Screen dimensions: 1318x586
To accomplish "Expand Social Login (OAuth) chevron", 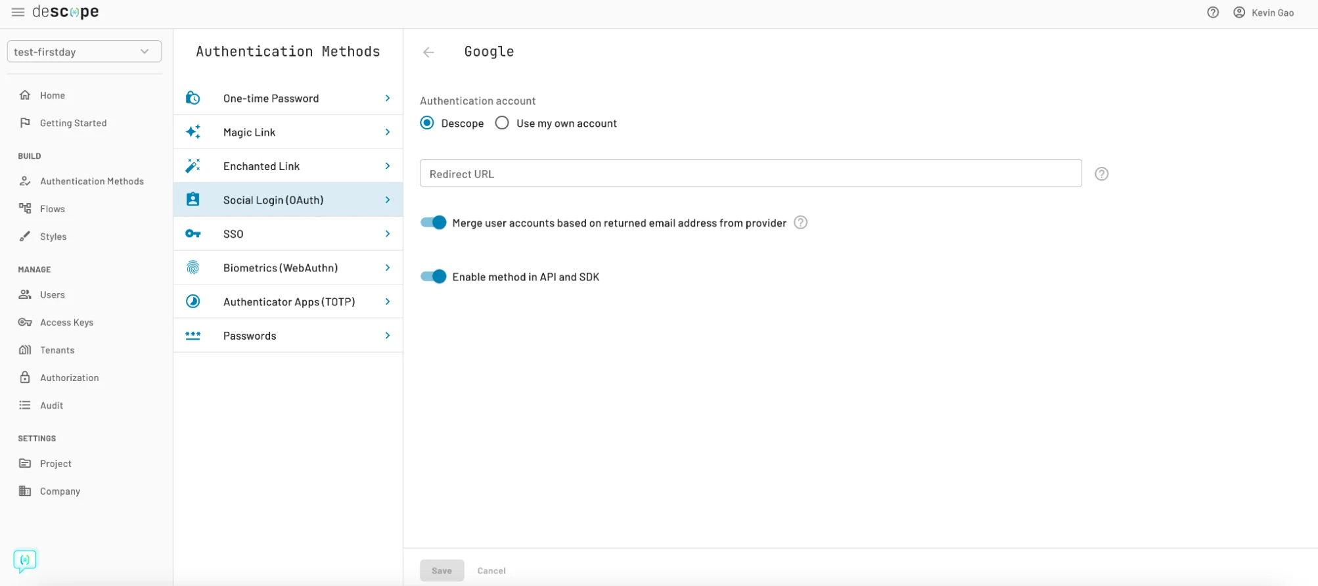I will pos(388,200).
